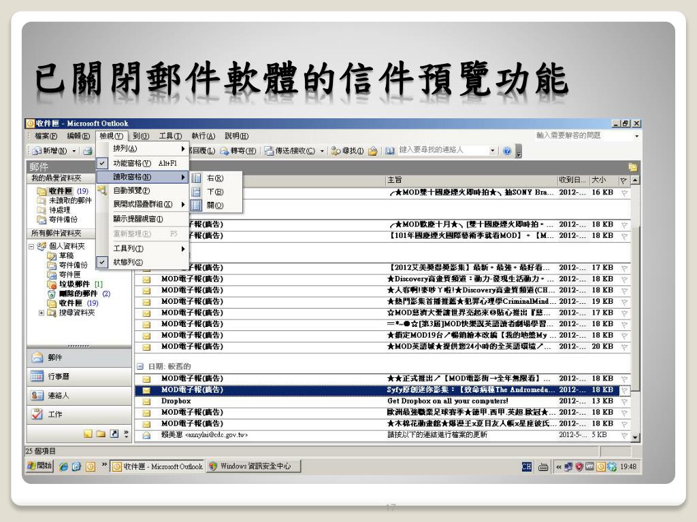Click folder list icon in navigation bottom bar
697x522 pixels.
(x=101, y=434)
